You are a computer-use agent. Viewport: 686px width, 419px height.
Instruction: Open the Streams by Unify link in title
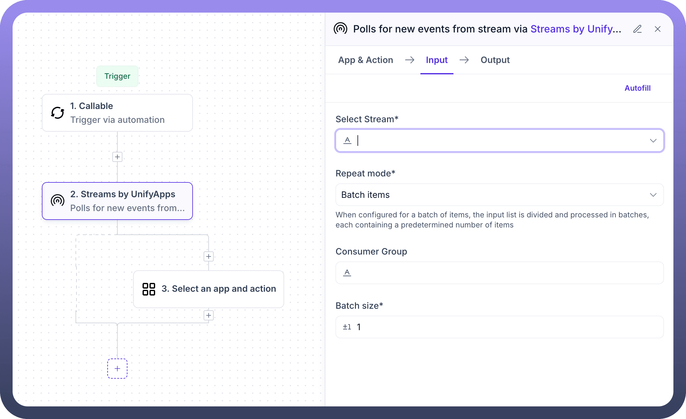(x=576, y=29)
